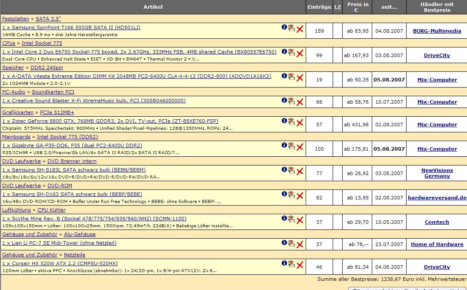Viewport: 467px width, 290px height.
Task: Open info icon for Zotac GeForce 8800 GTX
Action: point(284,121)
